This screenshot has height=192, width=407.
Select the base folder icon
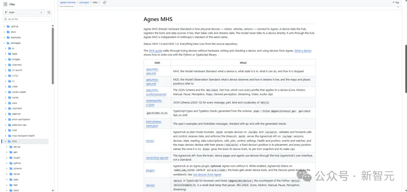coord(9,54)
